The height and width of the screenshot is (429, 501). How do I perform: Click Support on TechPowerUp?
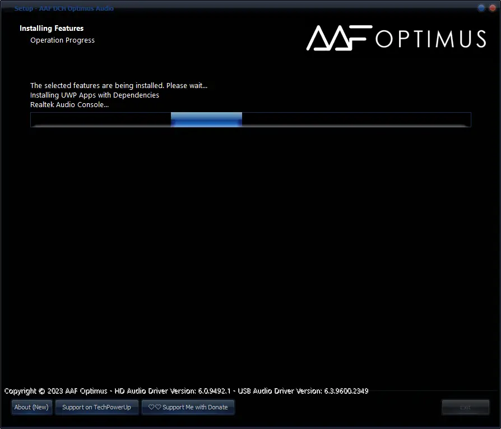point(96,407)
